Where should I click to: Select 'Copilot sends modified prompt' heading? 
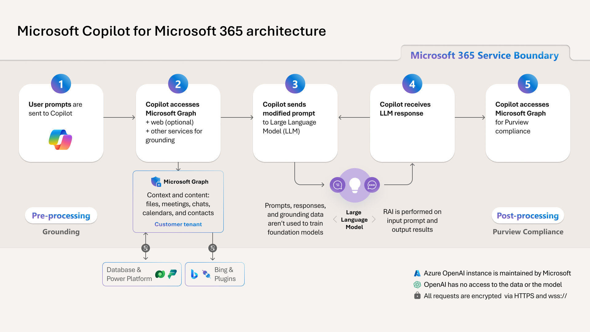289,109
